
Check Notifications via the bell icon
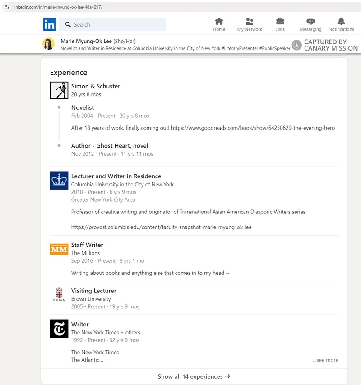341,22
